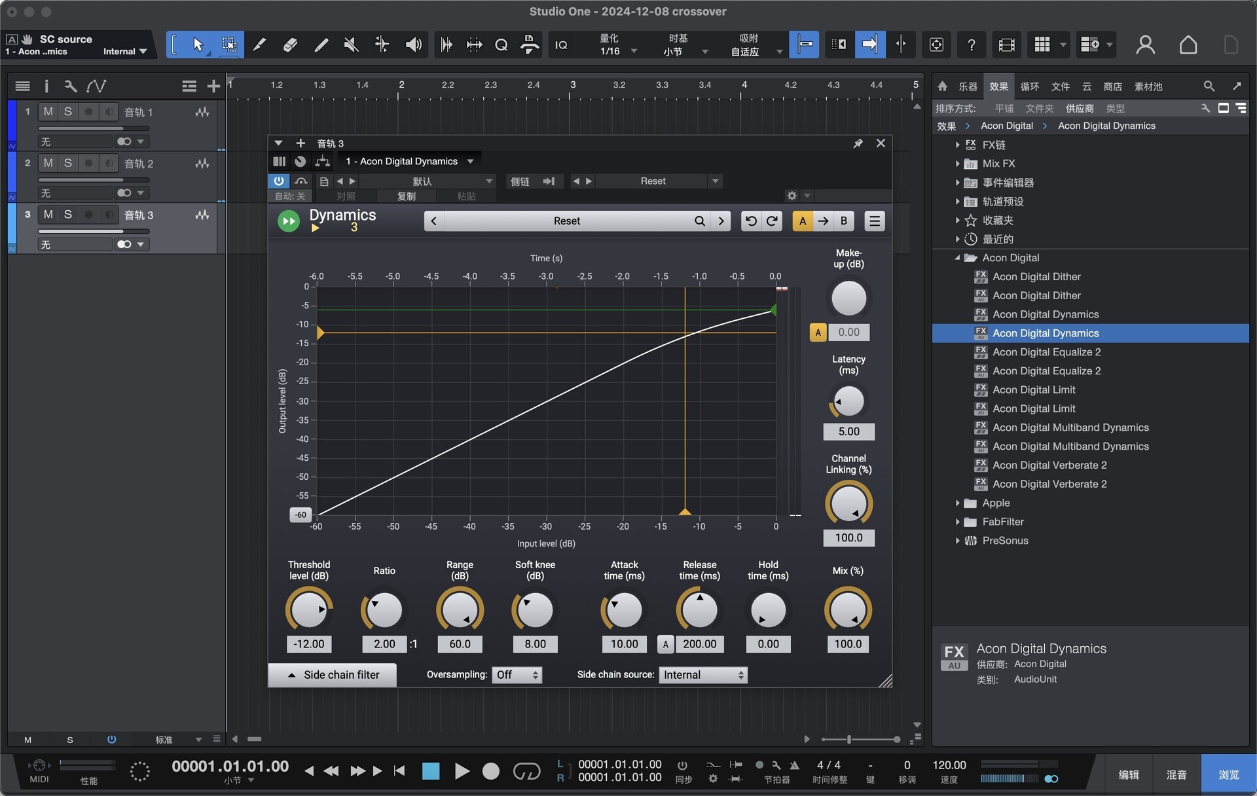1257x796 pixels.
Task: Search presets with magnifier in Dynamics
Action: [700, 221]
